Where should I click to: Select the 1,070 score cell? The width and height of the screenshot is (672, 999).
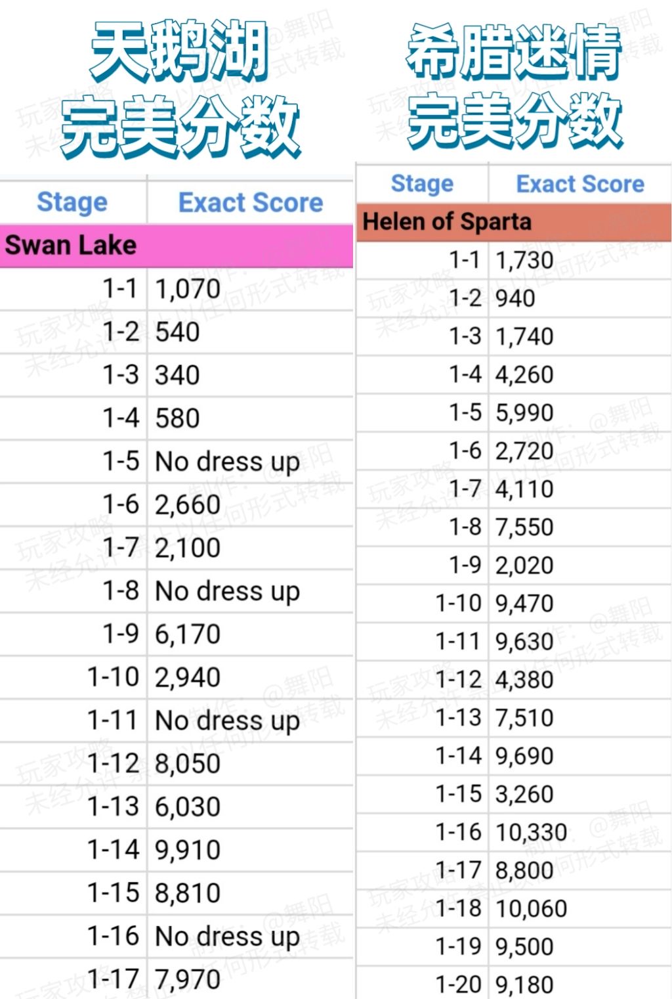coord(188,289)
